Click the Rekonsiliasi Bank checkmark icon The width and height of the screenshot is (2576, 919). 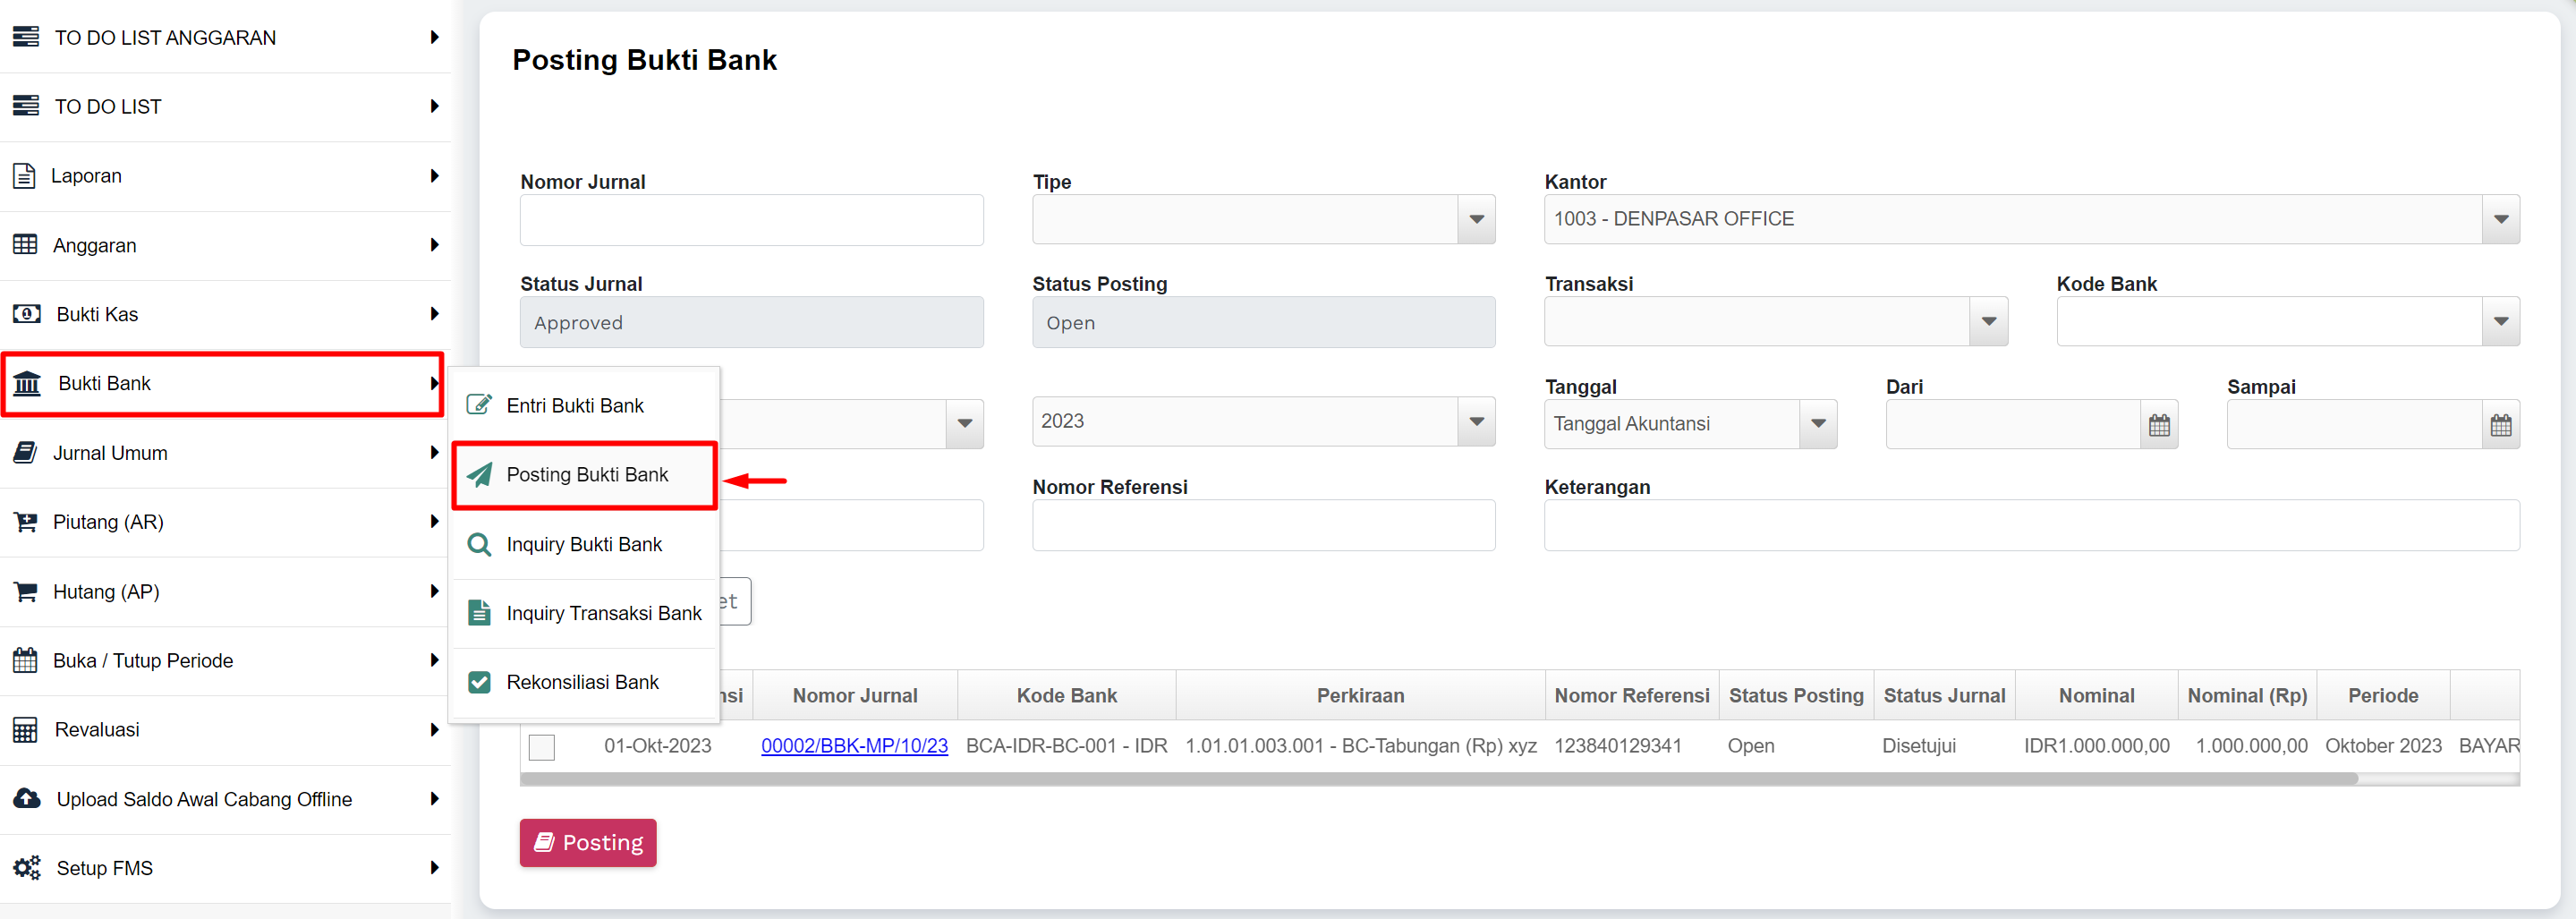point(480,682)
